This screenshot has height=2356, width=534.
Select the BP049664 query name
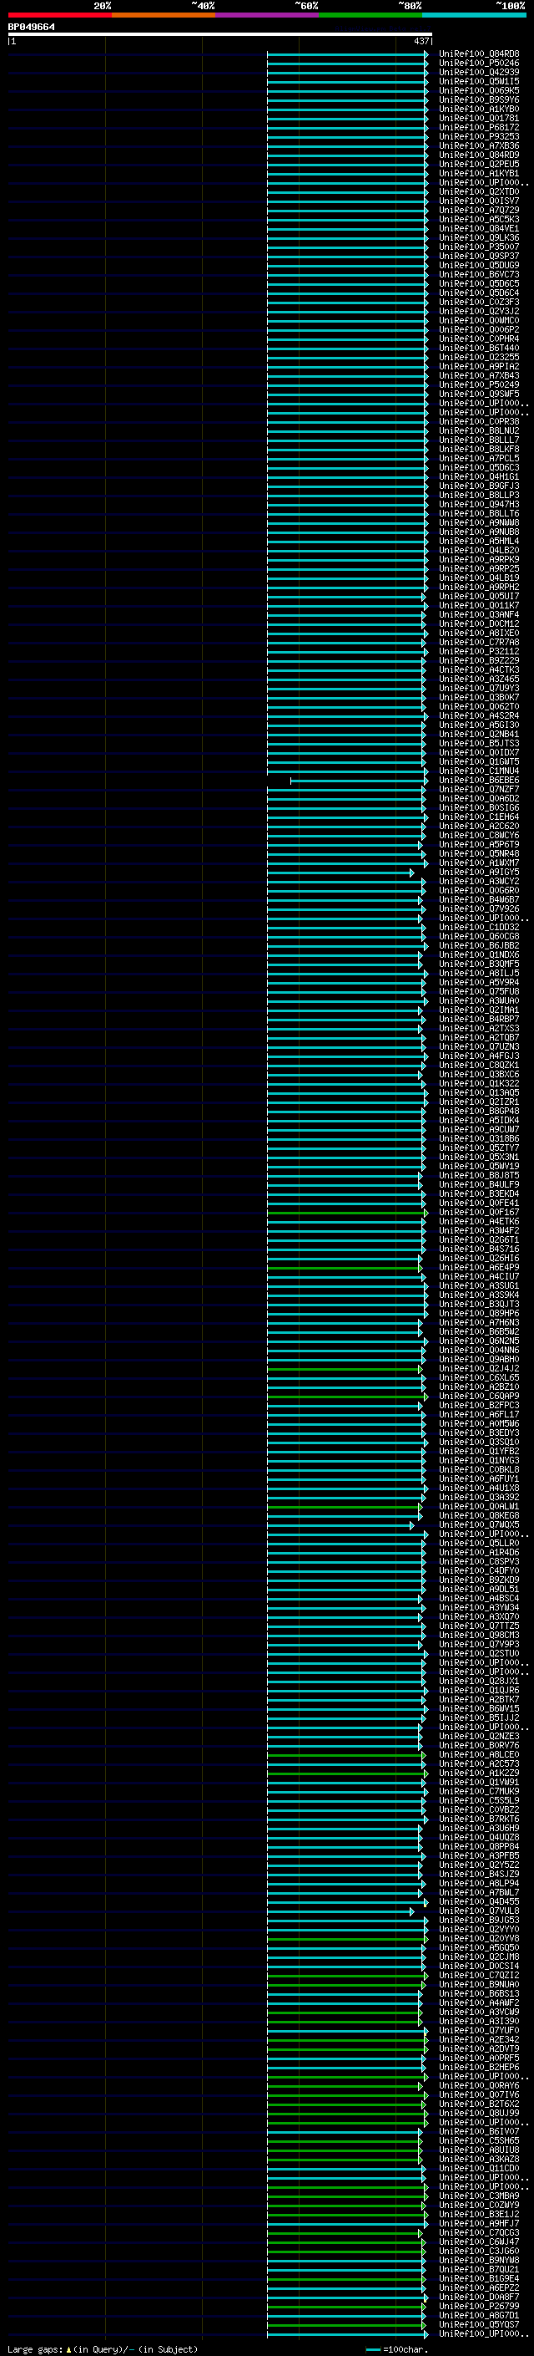pyautogui.click(x=31, y=27)
